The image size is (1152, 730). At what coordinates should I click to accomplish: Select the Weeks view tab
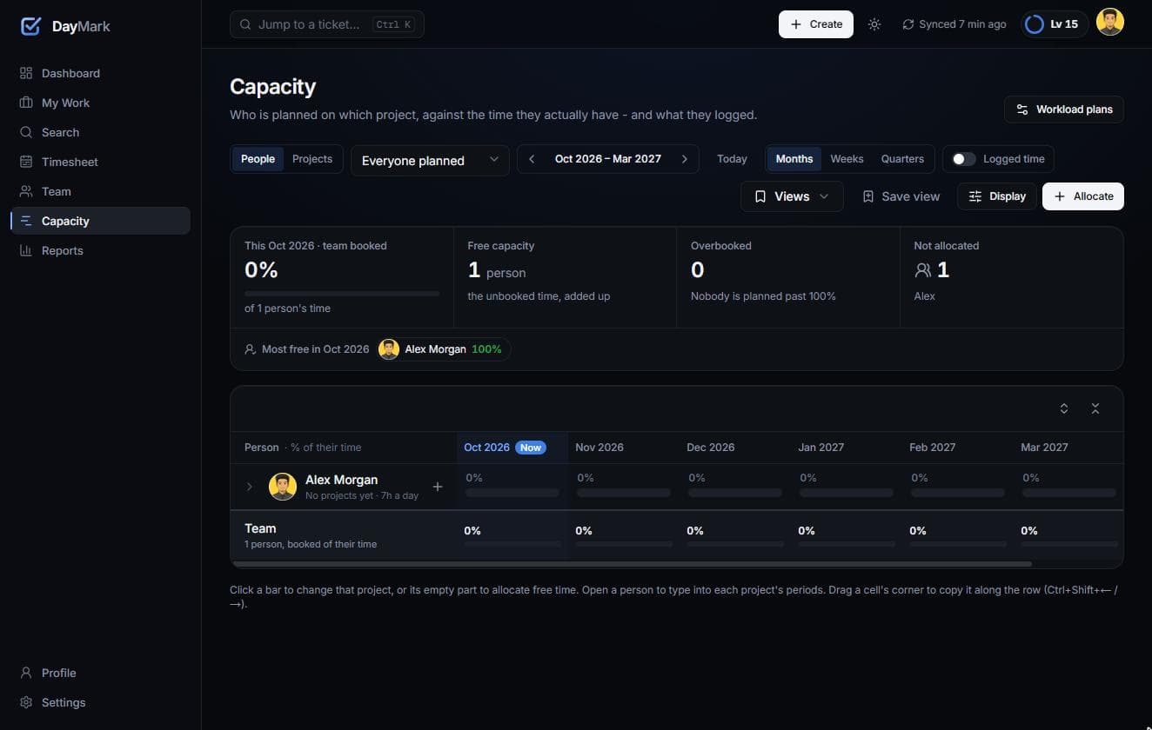(847, 159)
